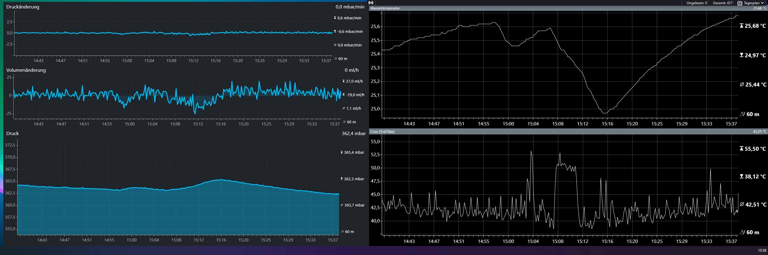The height and width of the screenshot is (255, 768).
Task: Click the time span icon in Core chart
Action: point(742,232)
